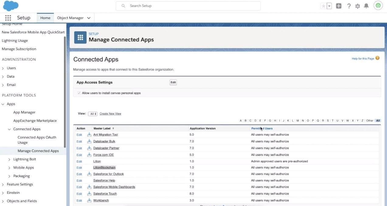
Task: Click the Admin approved users are pre-authorized cell
Action: click(x=279, y=161)
